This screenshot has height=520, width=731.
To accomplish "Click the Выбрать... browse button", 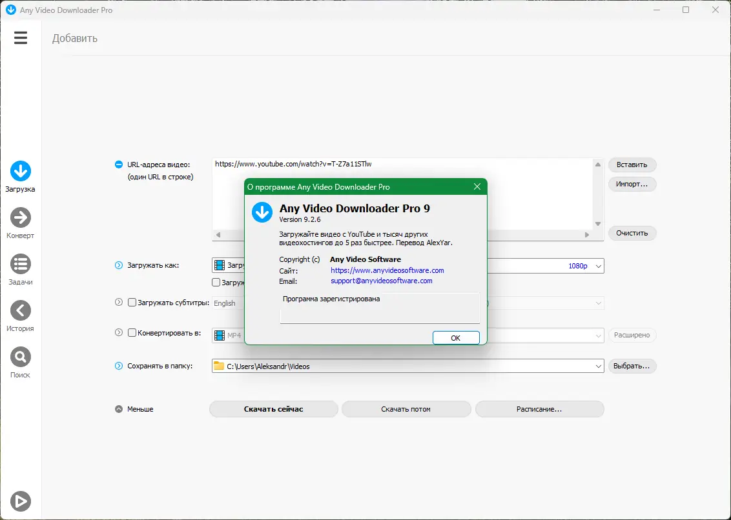I will [x=632, y=366].
